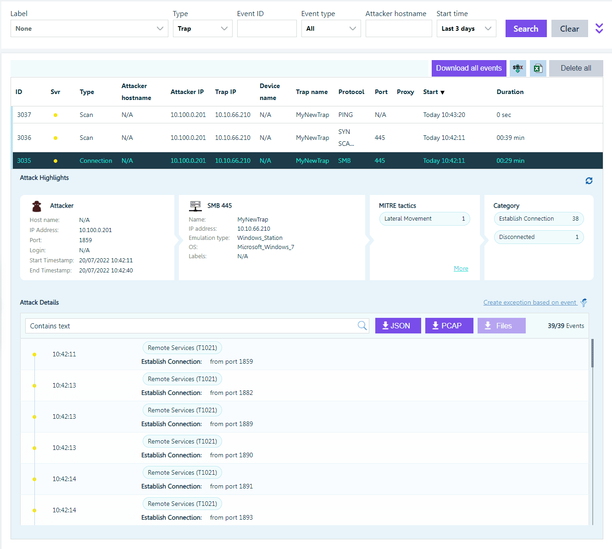Click the search magnifier in Contains text
612x549 pixels.
click(362, 326)
